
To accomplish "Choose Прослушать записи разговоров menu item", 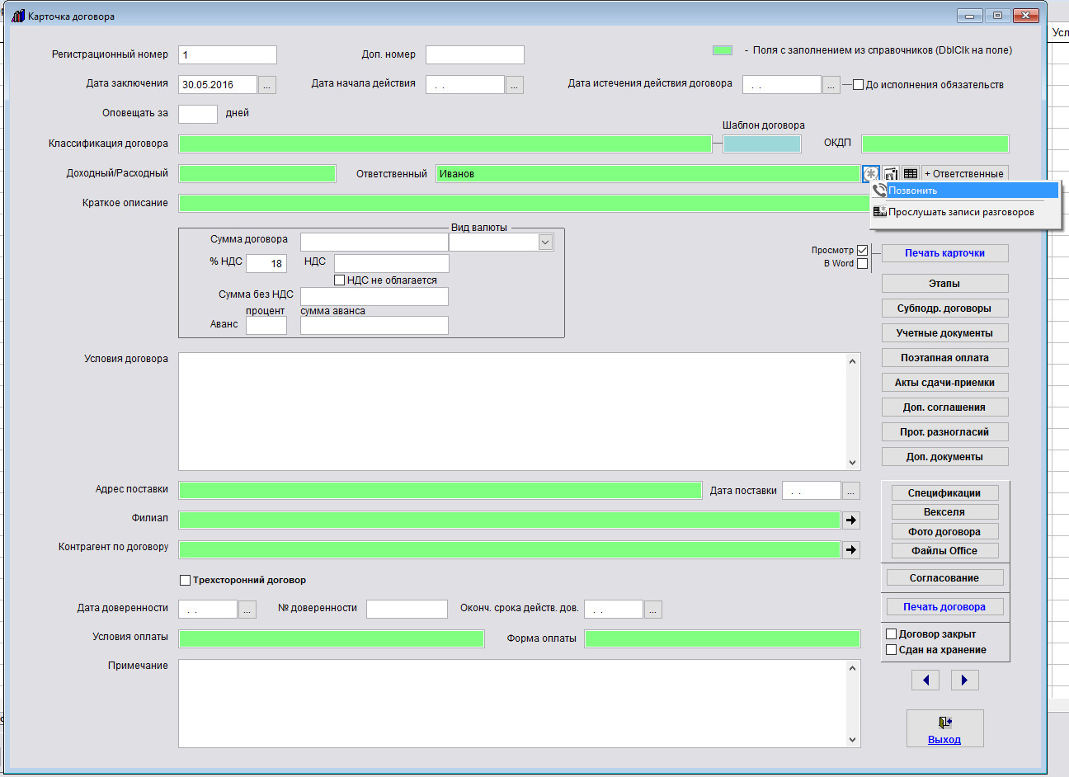I will [x=961, y=212].
